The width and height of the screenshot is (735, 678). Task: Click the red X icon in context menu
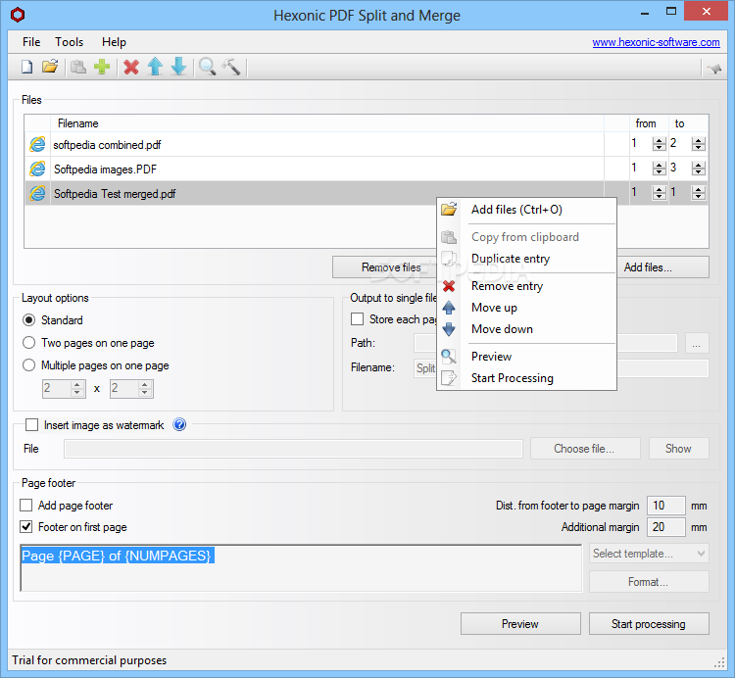click(x=449, y=286)
